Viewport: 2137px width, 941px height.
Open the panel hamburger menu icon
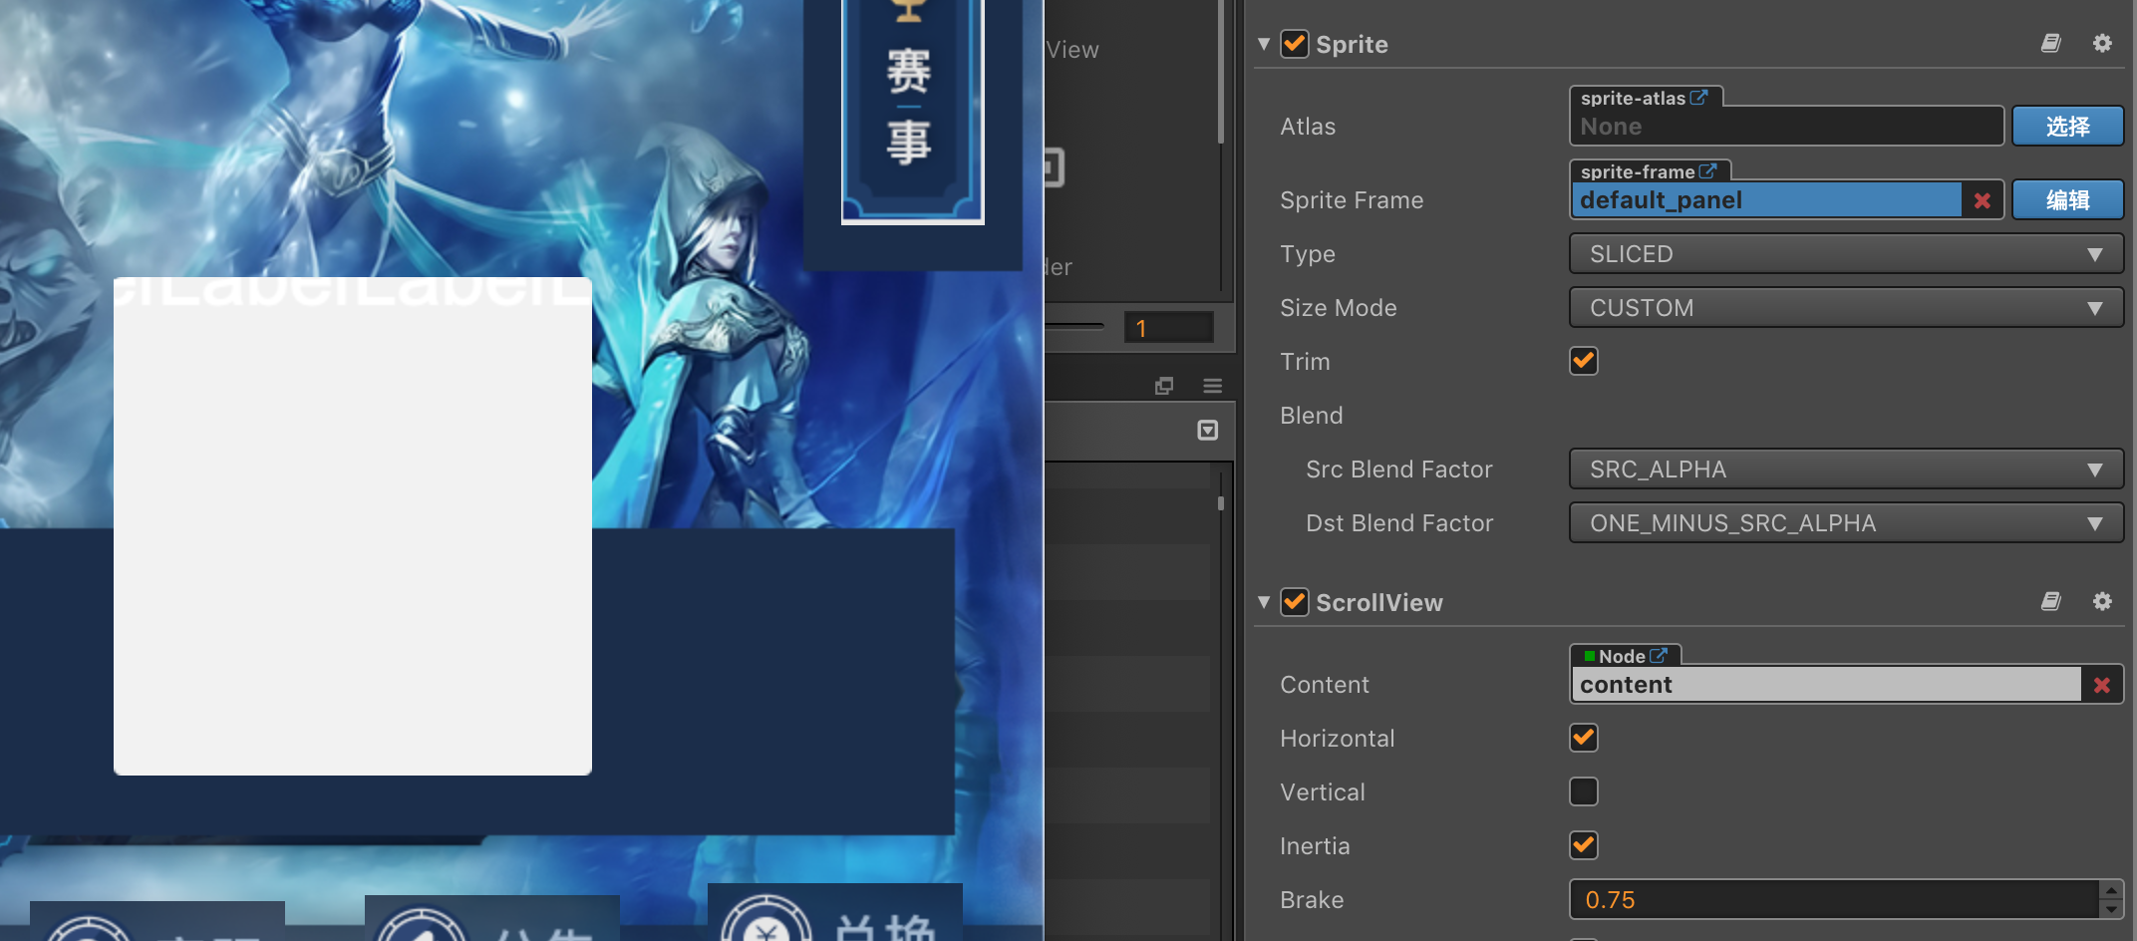click(x=1212, y=386)
